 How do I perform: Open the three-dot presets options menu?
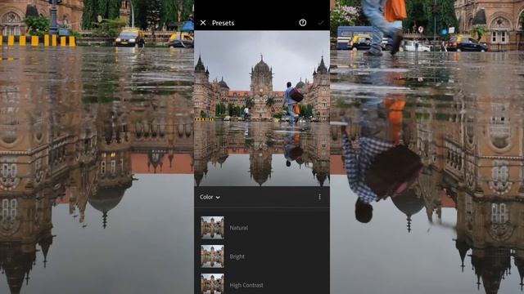tap(319, 197)
